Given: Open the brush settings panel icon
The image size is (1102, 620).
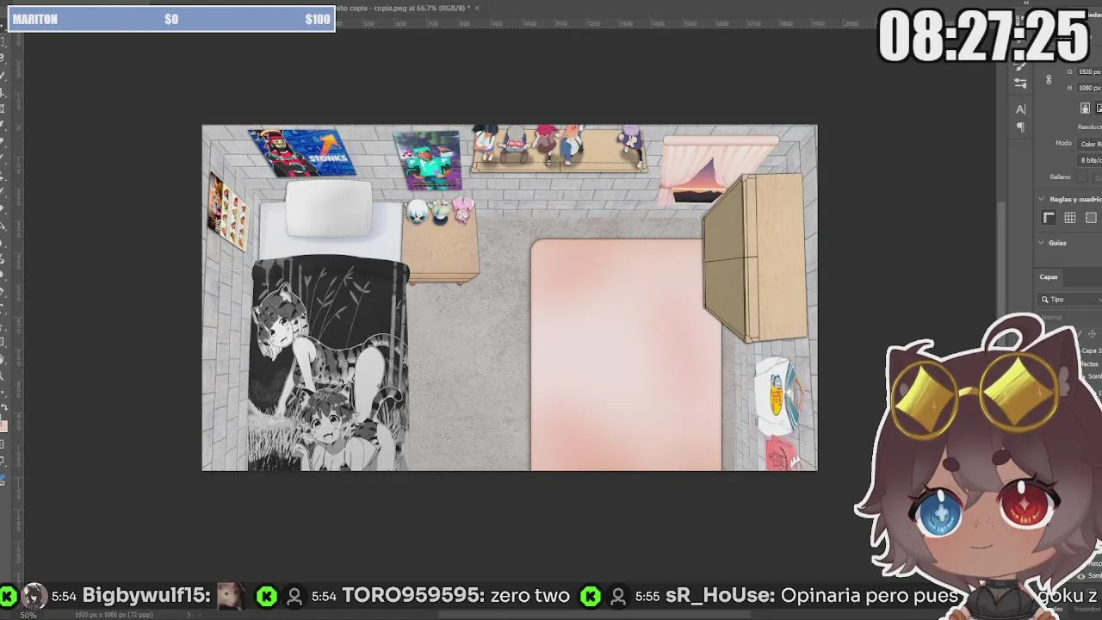Looking at the screenshot, I should click(1020, 65).
